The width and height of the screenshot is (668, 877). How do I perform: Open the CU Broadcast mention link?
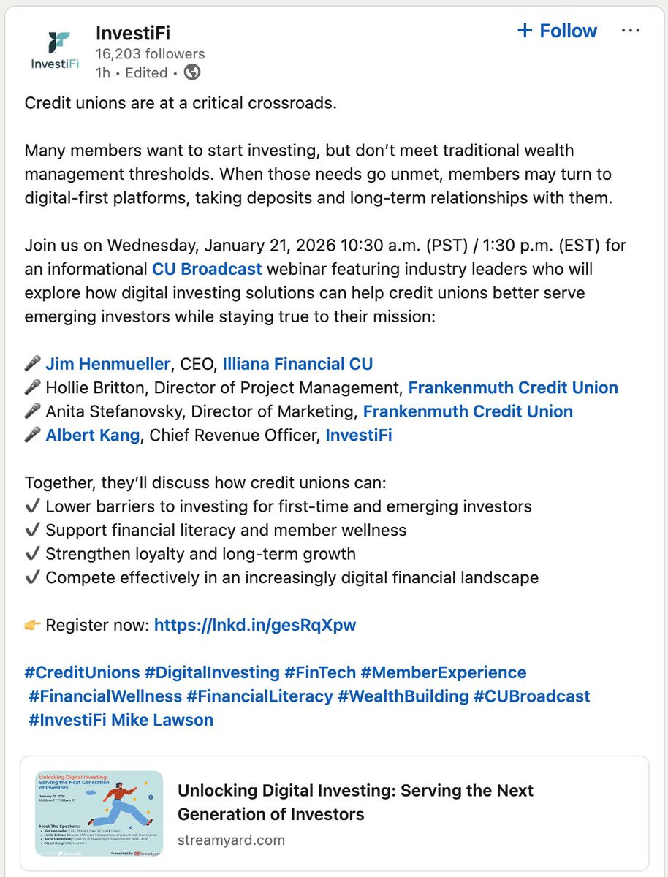pos(207,269)
